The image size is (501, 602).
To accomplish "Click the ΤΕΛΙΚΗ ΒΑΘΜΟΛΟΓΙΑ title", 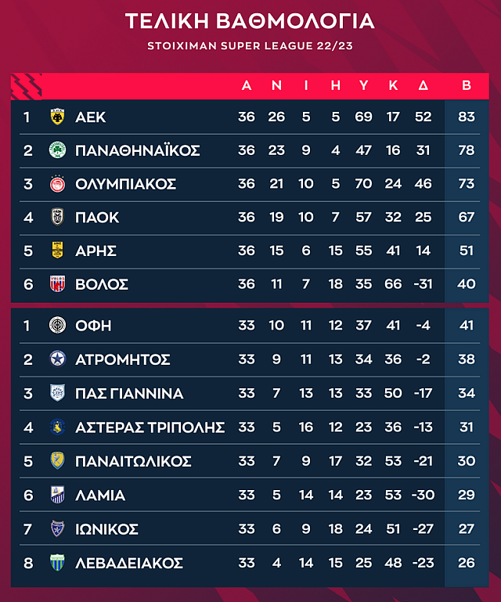I will coord(250,21).
